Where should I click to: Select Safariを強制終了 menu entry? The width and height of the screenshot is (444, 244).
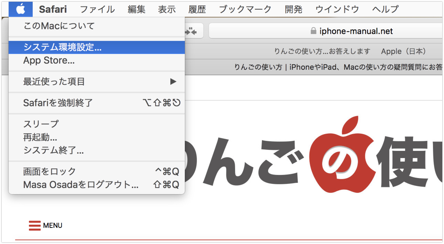(x=97, y=103)
